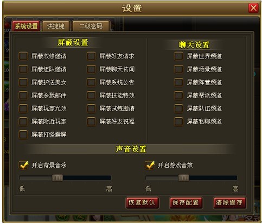Image resolution: width=262 pixels, height=224 pixels.
Task: Select the 系统设置 tab
Action: 26,26
